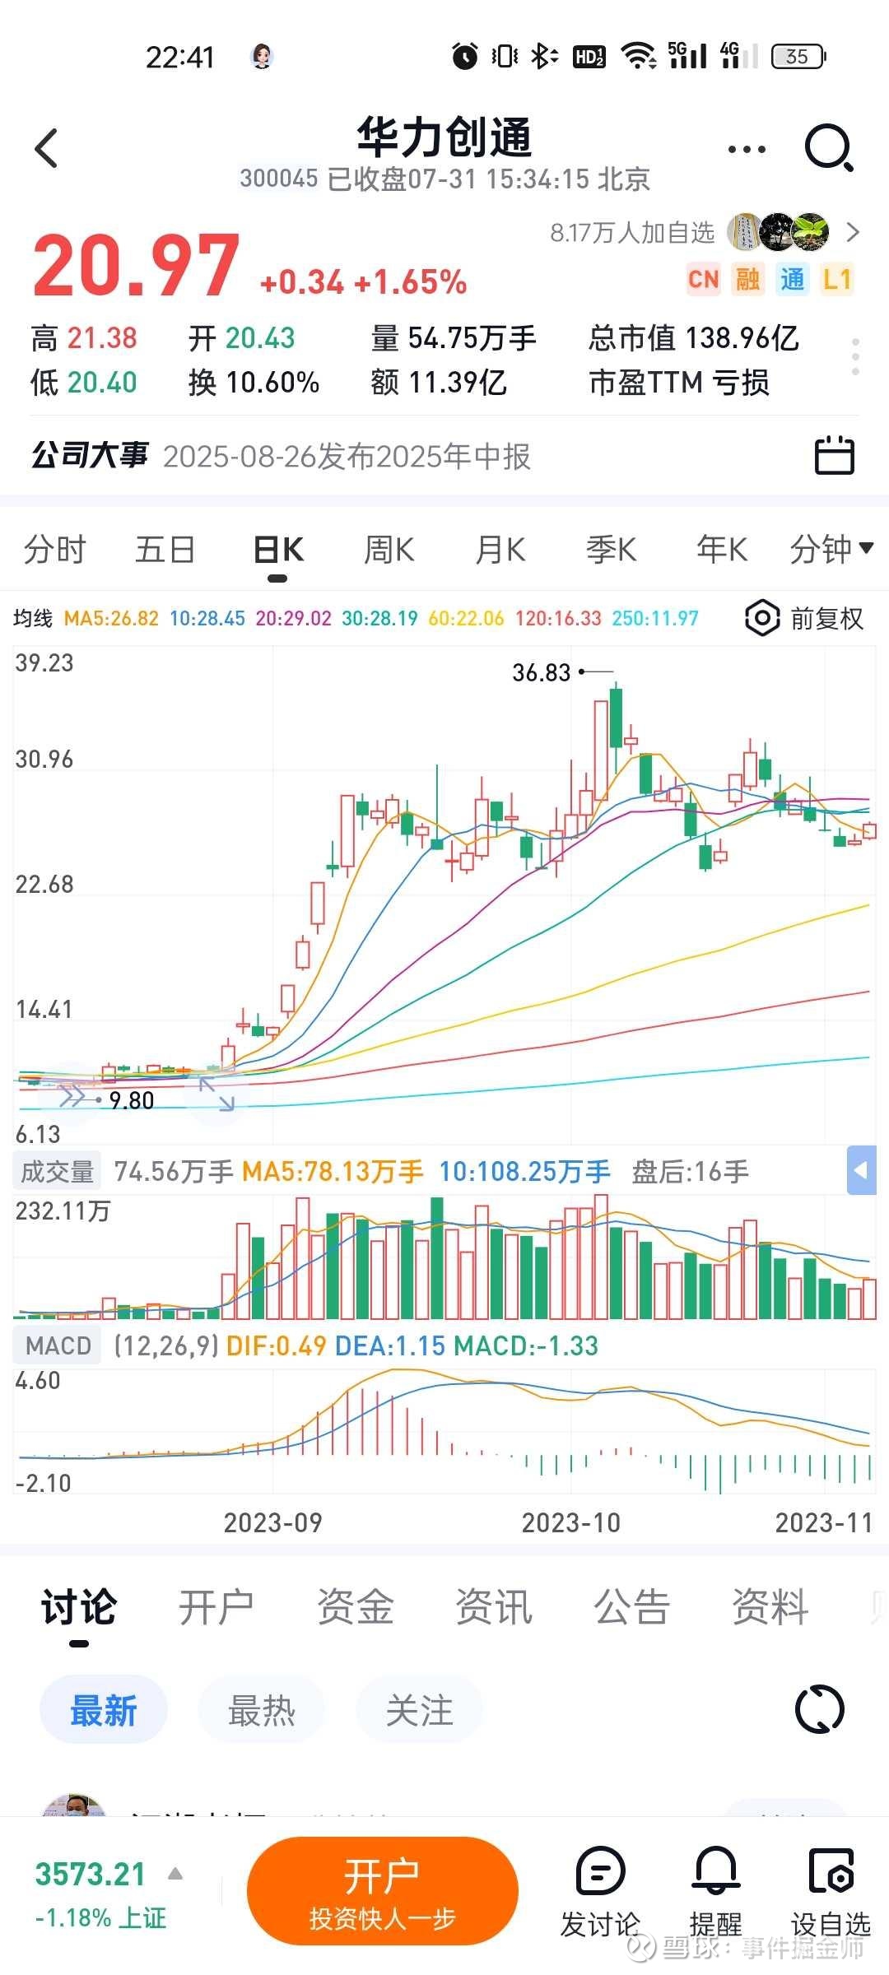This screenshot has width=889, height=1975.
Task: Tap the 融 margin trading badge
Action: (x=748, y=280)
